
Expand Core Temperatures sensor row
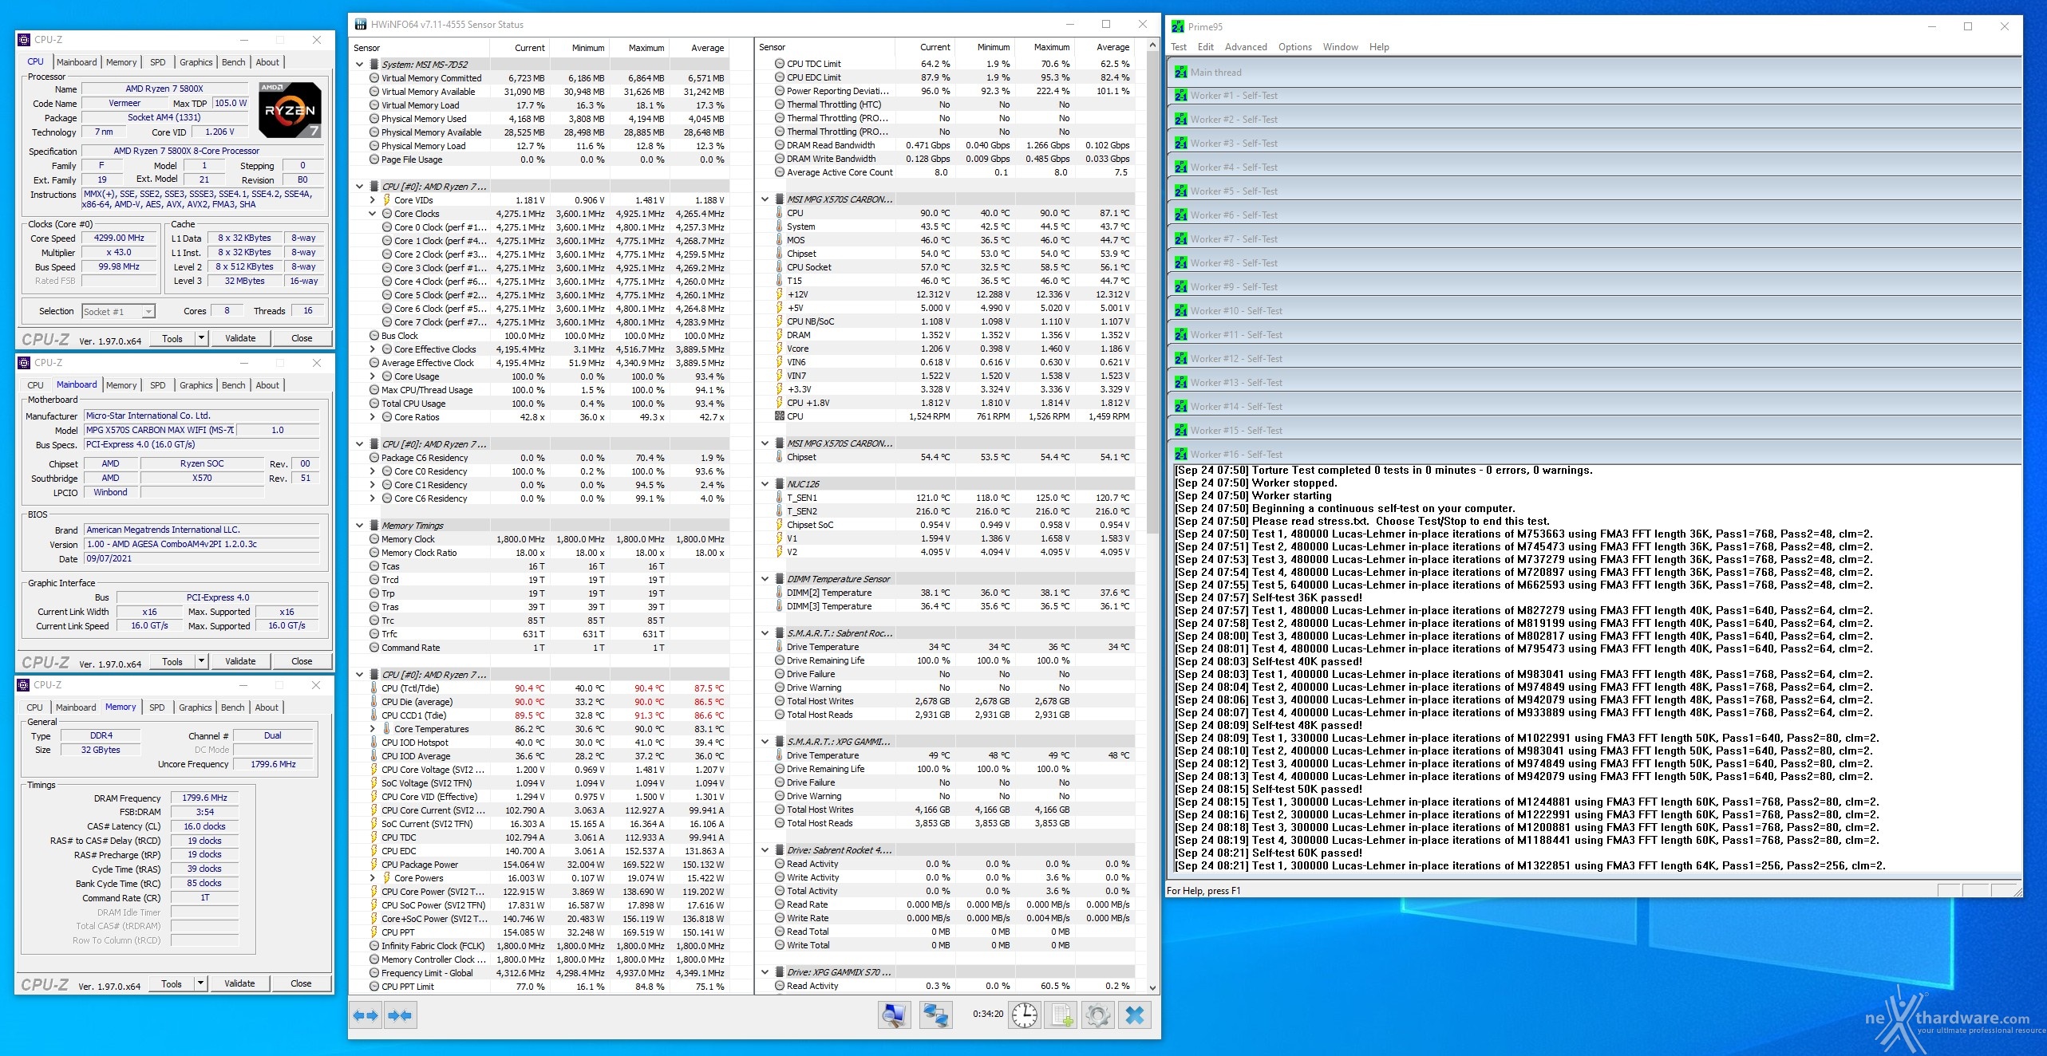point(373,729)
